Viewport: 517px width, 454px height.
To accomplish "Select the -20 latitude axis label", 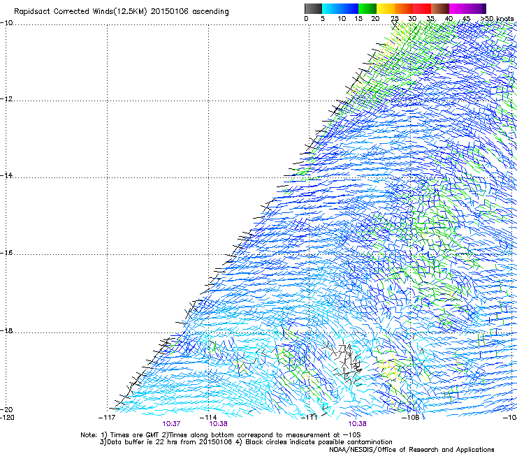I will 6,409.
